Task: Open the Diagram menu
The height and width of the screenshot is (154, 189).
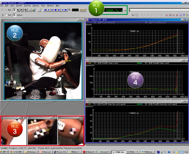Action: coord(35,5)
